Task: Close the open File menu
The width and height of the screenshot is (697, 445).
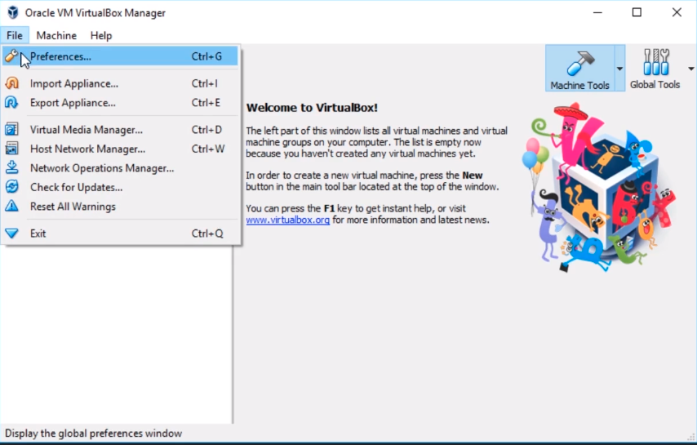Action: pos(15,35)
